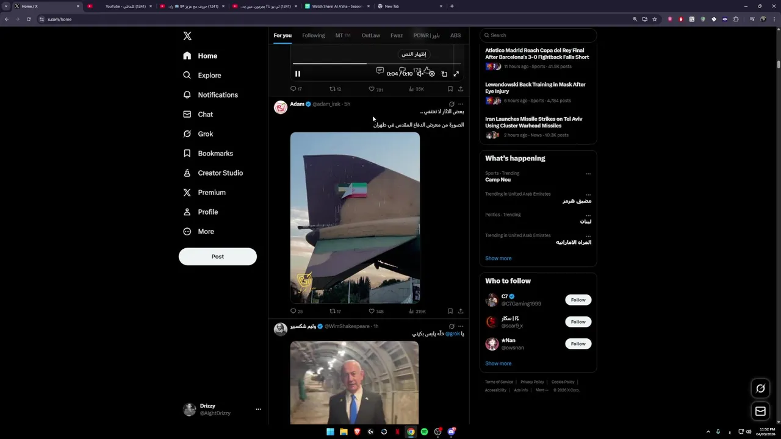The image size is (781, 439).
Task: Switch to the For you tab
Action: coord(283,35)
